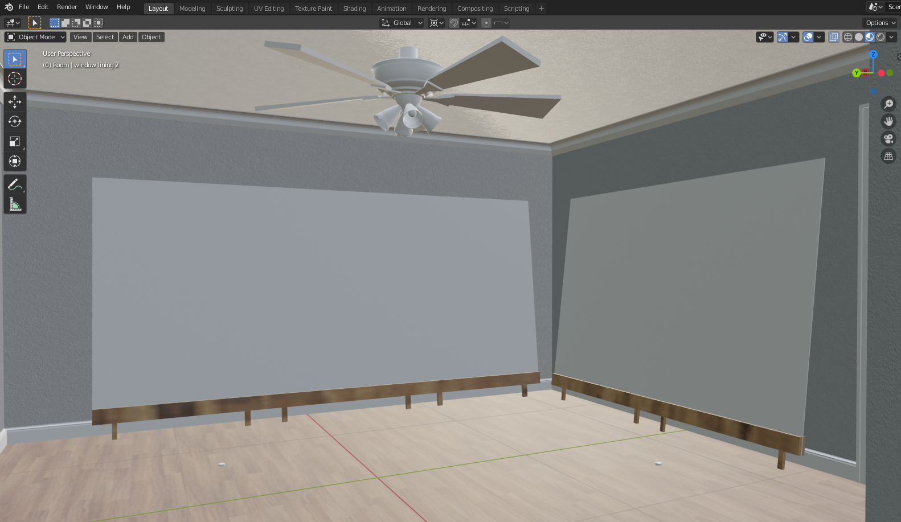Toggle snapping magnet on
Screen dimensions: 901x522
point(454,23)
